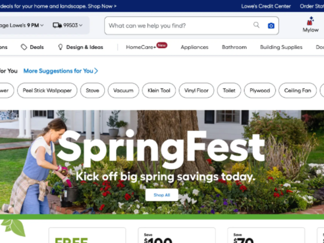Screen dimensions: 324x243
Task: Select HomeCare+ New menu item
Action: pyautogui.click(x=147, y=47)
